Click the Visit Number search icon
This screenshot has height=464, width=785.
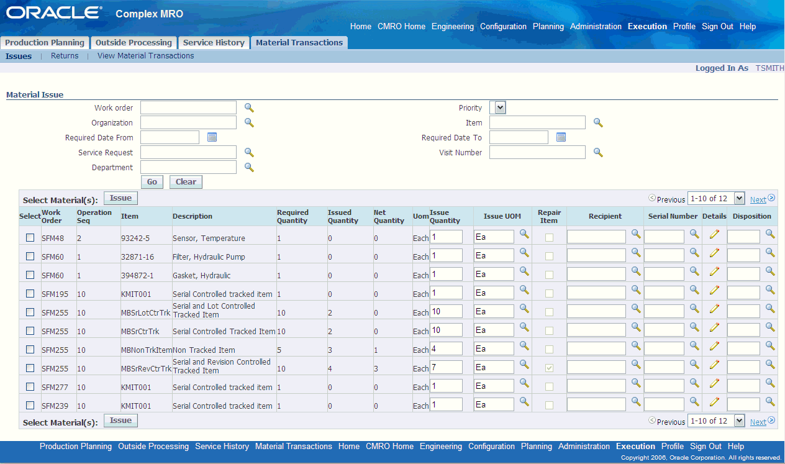tap(598, 152)
